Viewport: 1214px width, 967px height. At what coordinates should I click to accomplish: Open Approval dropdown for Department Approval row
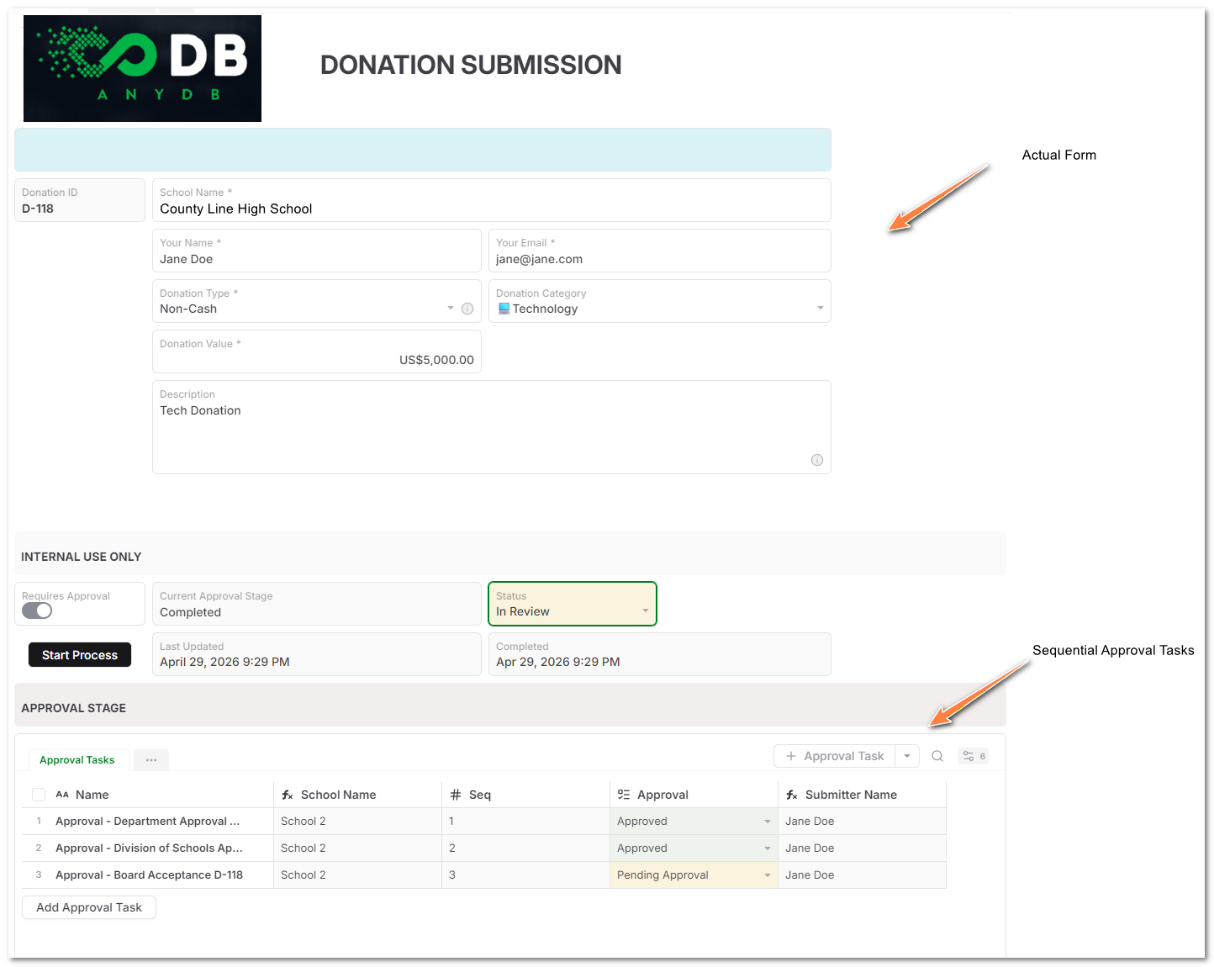point(768,822)
